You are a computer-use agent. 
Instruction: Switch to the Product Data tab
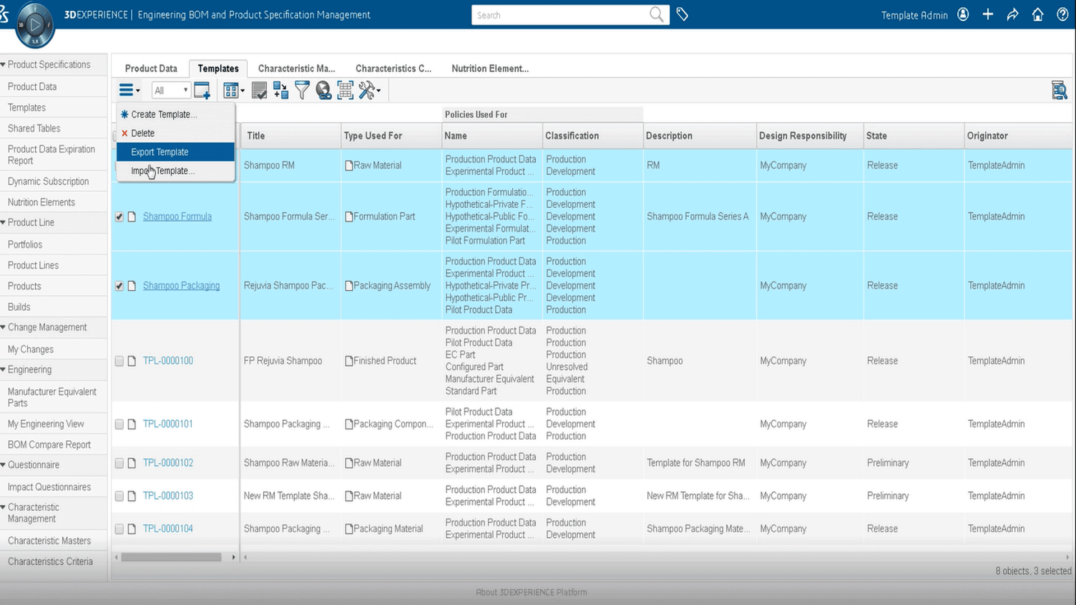click(x=151, y=68)
